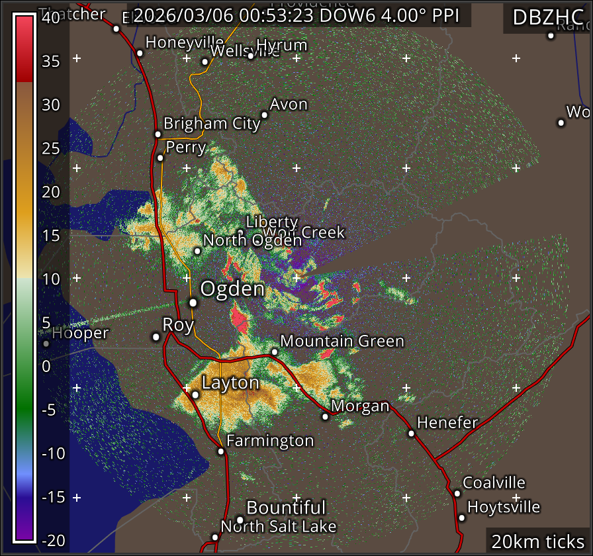Click the Ogden city marker dot

point(193,302)
